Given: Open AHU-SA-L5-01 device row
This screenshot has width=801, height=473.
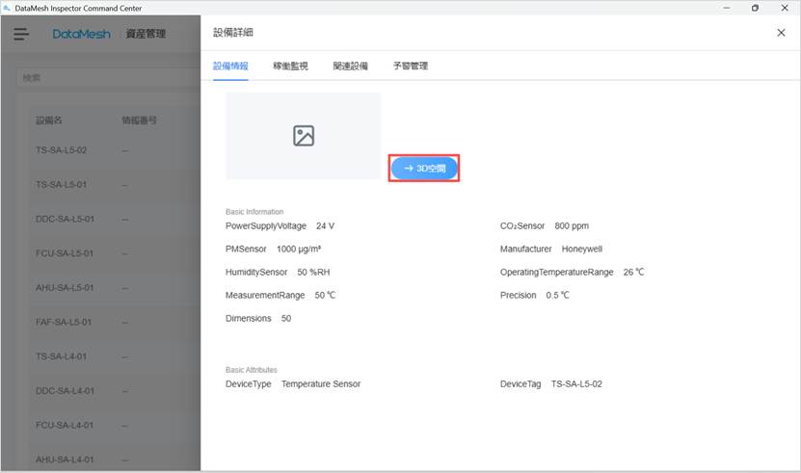Looking at the screenshot, I should (x=65, y=288).
